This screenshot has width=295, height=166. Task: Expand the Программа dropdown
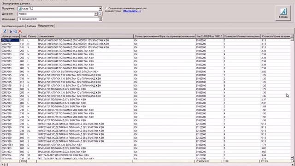tap(100, 9)
